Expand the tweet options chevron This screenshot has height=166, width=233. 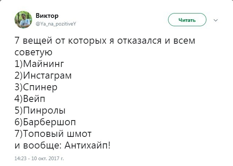(215, 20)
